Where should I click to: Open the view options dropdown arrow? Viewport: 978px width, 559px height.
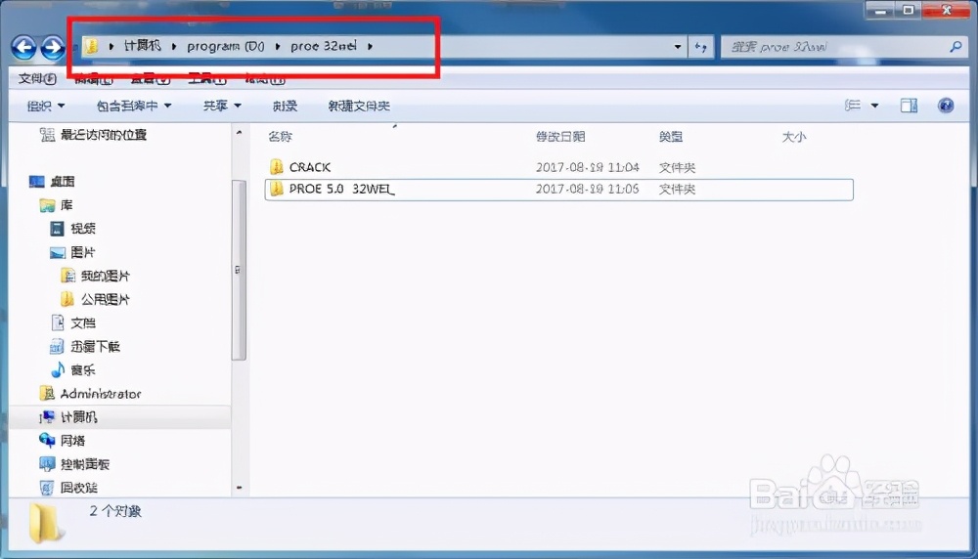(x=874, y=106)
